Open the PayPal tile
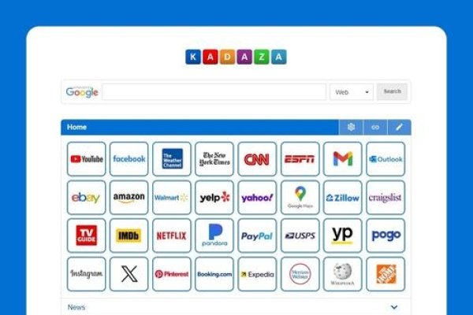Screen dimensions: 473x315 pyautogui.click(x=257, y=235)
